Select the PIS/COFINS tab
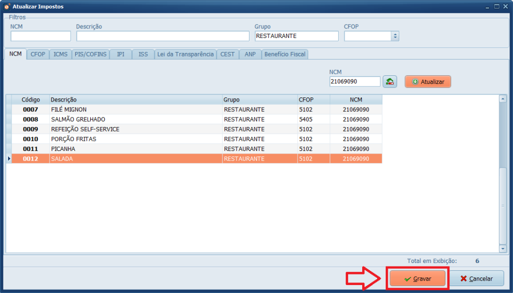Image resolution: width=513 pixels, height=293 pixels. coord(91,54)
